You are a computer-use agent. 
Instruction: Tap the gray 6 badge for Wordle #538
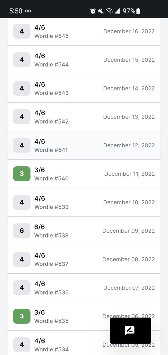tap(22, 231)
